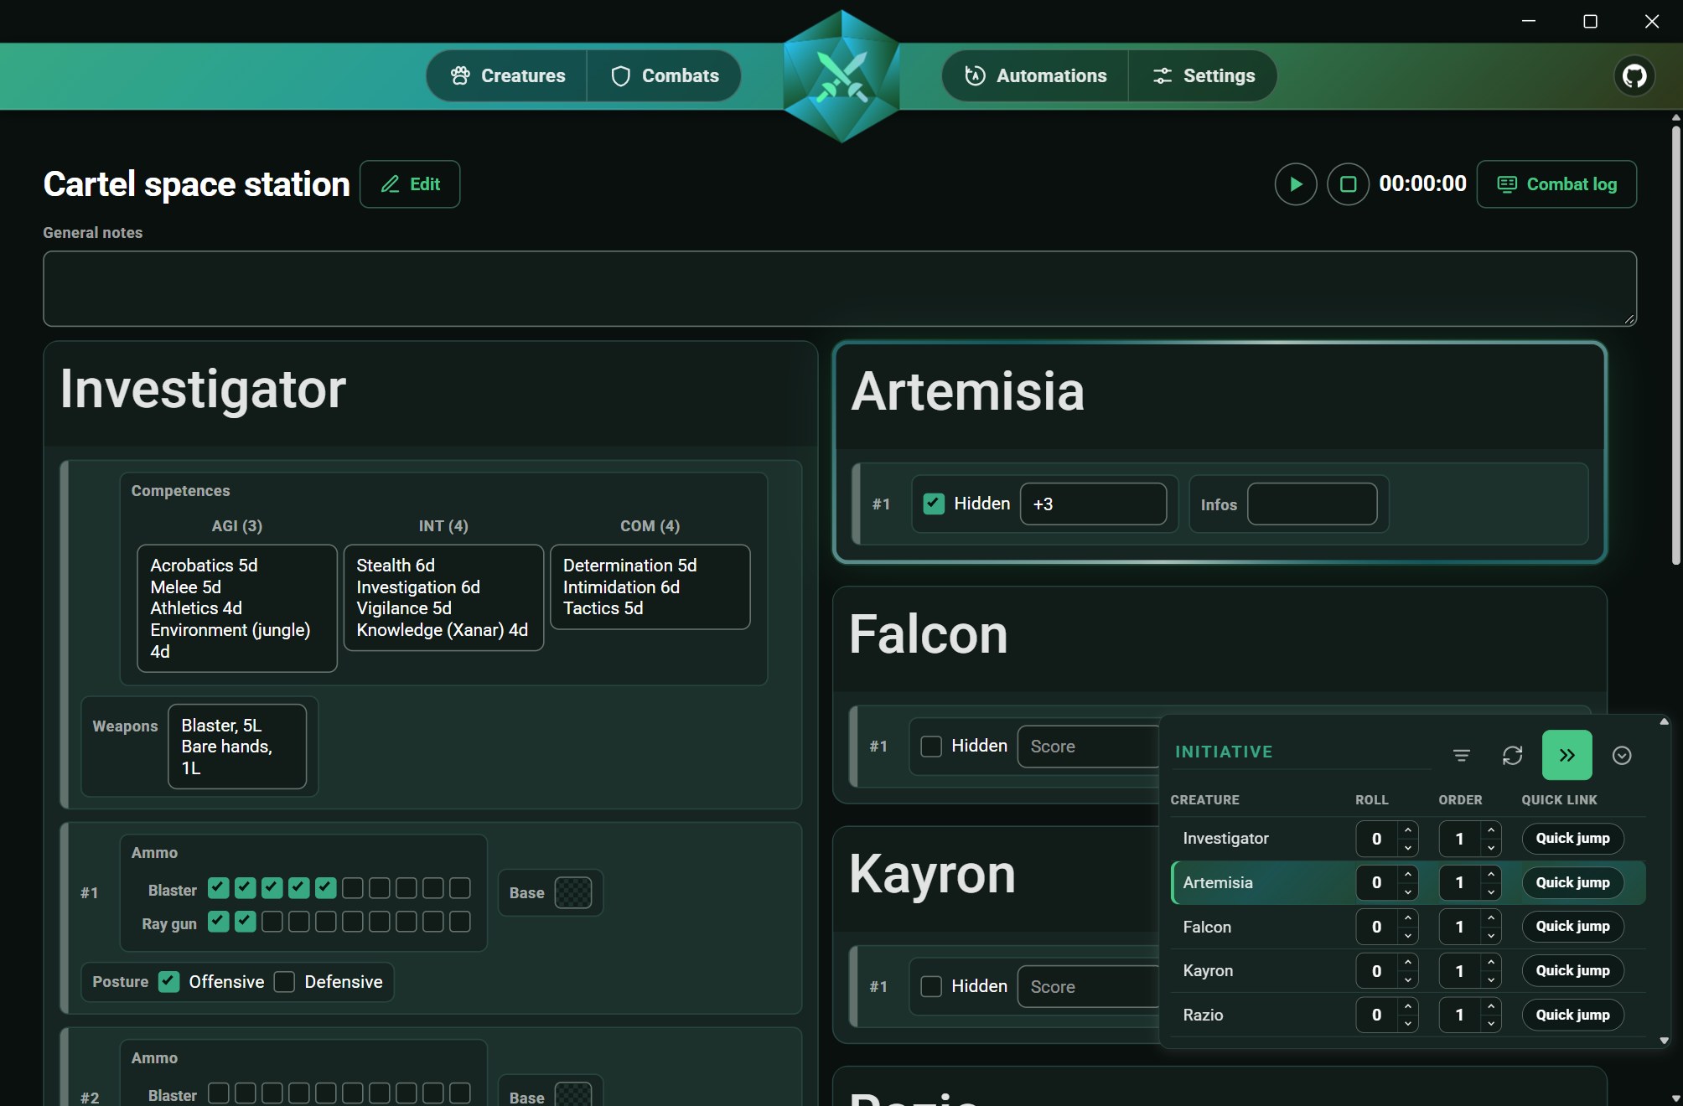Click the crossed swords app logo
Viewport: 1683px width, 1106px height.
pyautogui.click(x=841, y=76)
